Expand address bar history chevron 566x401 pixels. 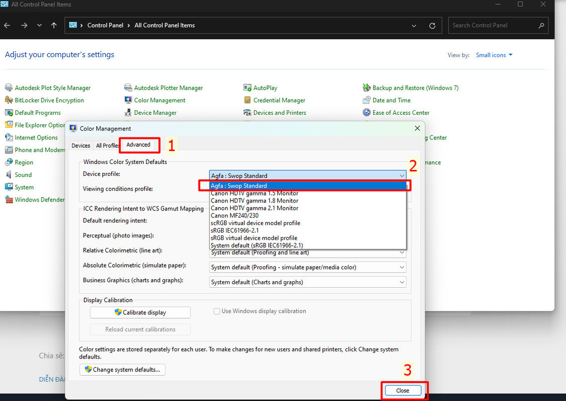[x=414, y=26]
